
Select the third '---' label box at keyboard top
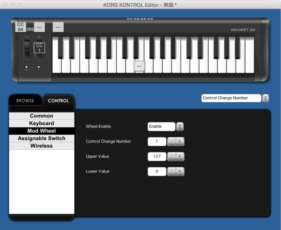point(58,27)
